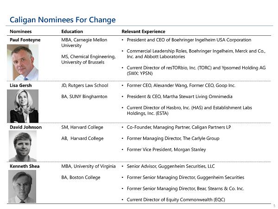The width and height of the screenshot is (278, 209).
Task: Click the name 'Kenneth Shea'
Action: [x=25, y=166]
